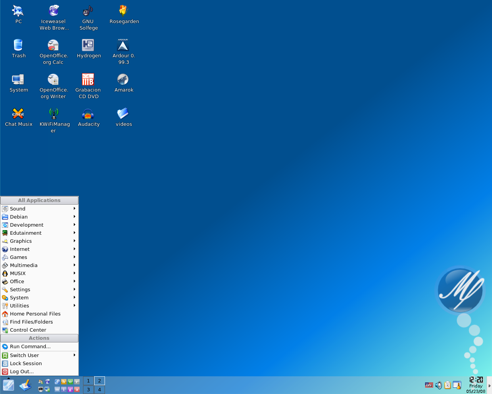Click the panel hide arrow at right edge

tap(490, 385)
